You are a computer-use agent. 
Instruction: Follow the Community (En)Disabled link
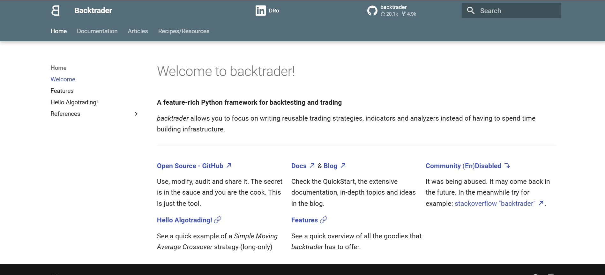(463, 166)
